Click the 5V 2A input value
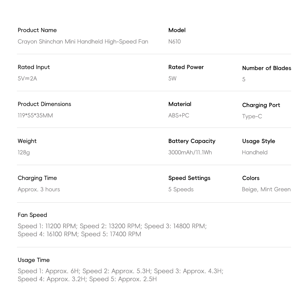Screen dimensions: 308x308 point(27,79)
